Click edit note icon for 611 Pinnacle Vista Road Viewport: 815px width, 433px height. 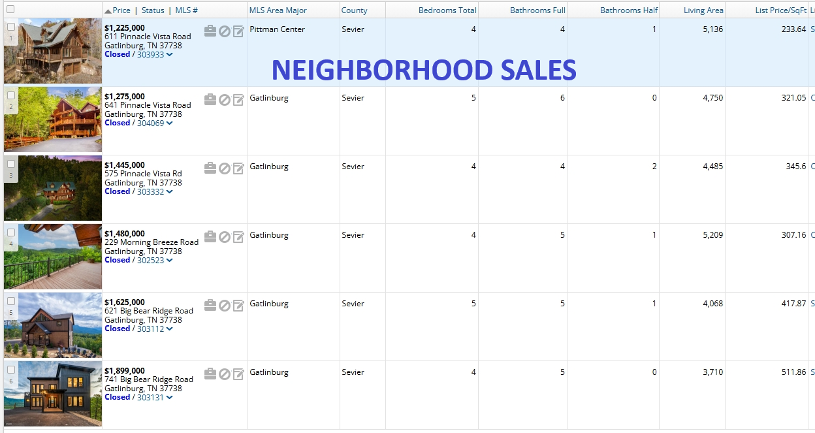(238, 31)
